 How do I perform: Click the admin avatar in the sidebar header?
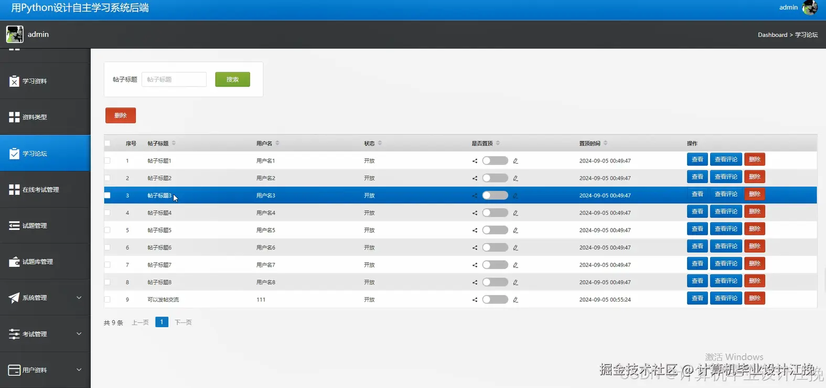click(15, 34)
